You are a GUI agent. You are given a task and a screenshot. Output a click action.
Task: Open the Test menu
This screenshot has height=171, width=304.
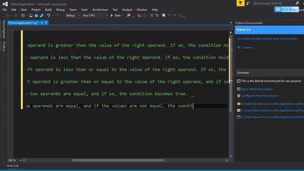pos(115,9)
